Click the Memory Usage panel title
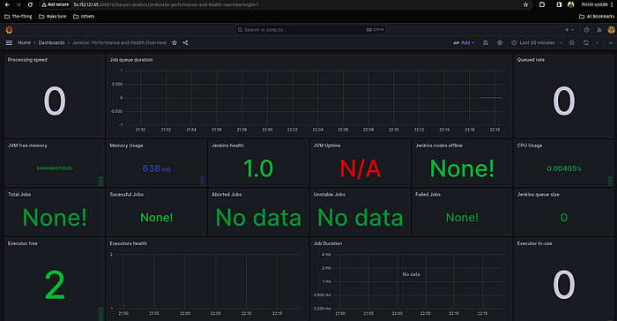This screenshot has width=617, height=321. coord(126,146)
